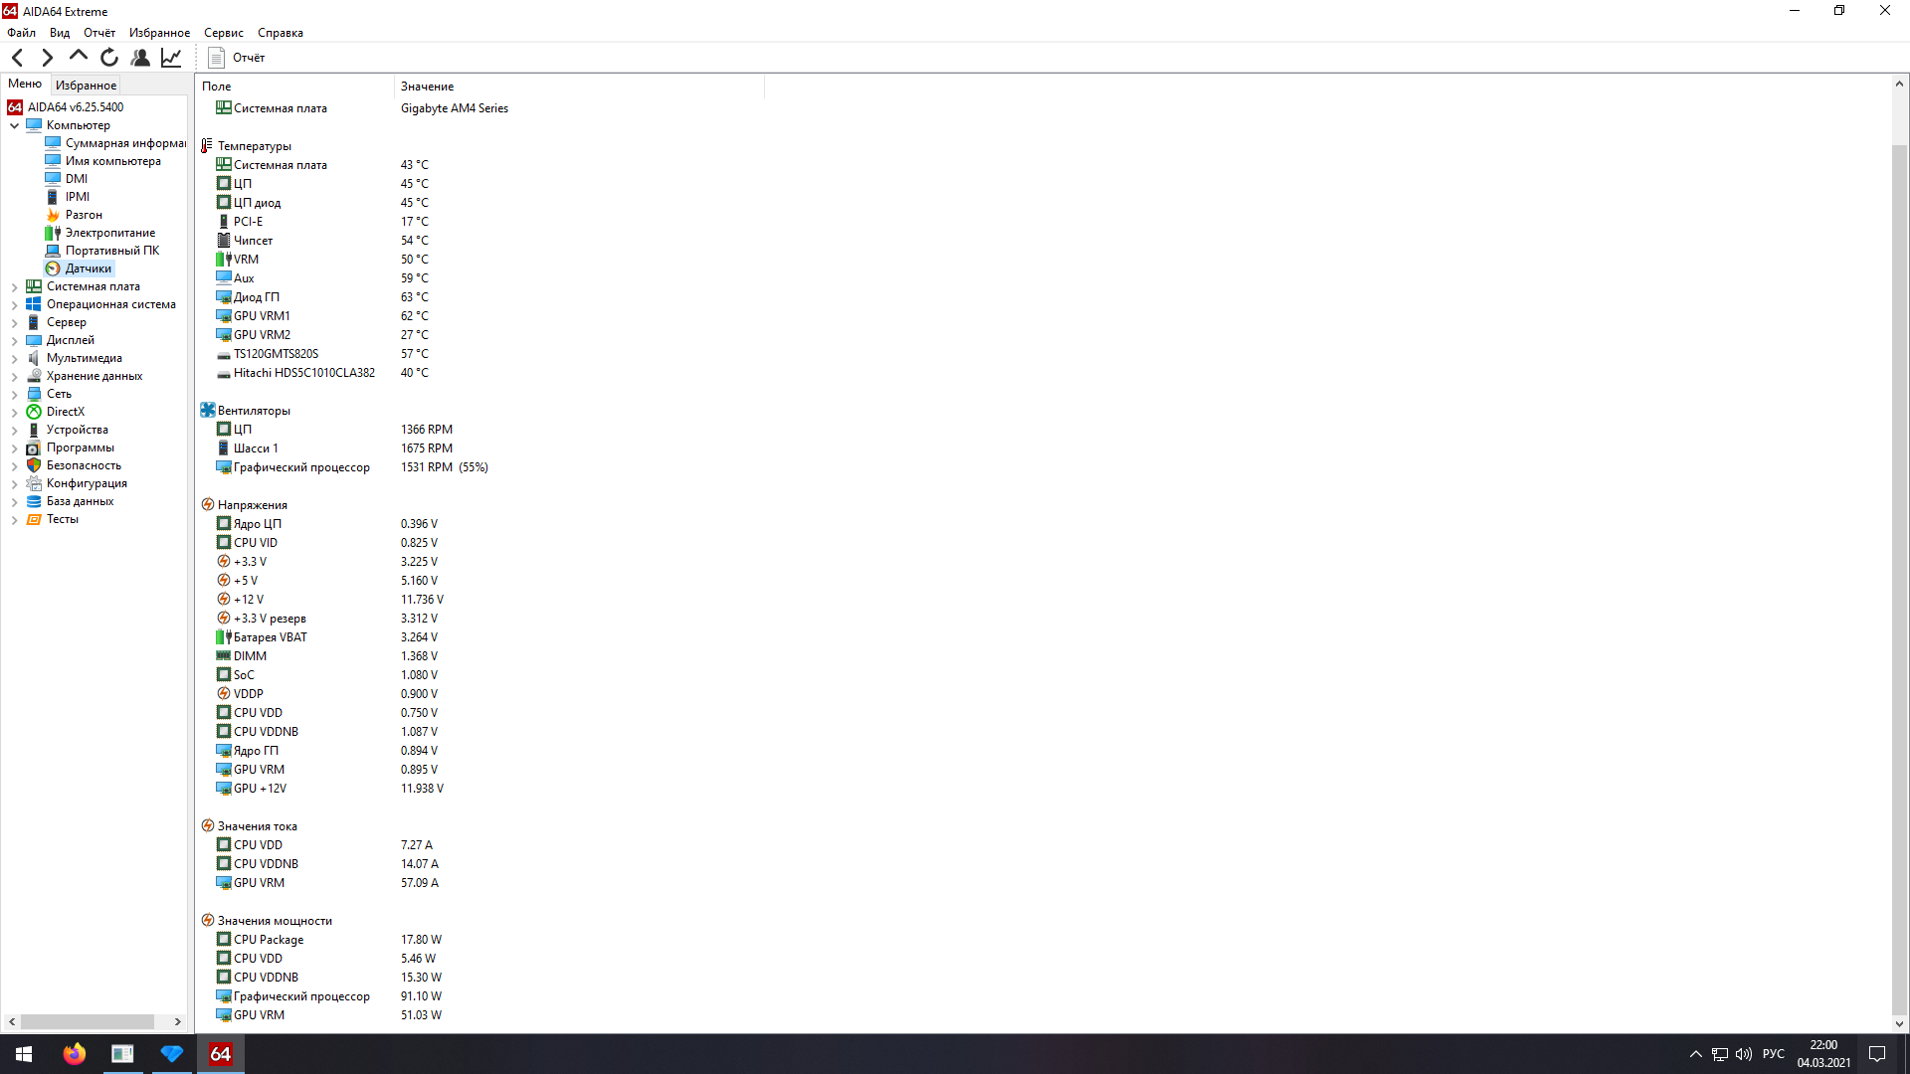The image size is (1910, 1074).
Task: Click the Значения мощности section icon
Action: point(207,921)
